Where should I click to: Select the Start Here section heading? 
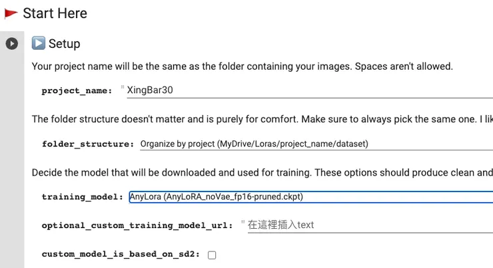(55, 13)
